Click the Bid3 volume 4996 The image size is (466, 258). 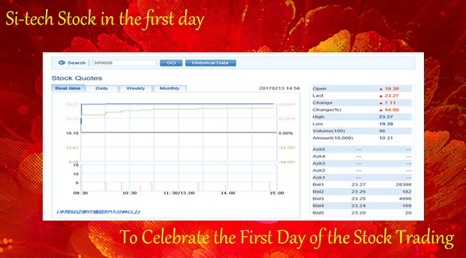[x=405, y=199]
